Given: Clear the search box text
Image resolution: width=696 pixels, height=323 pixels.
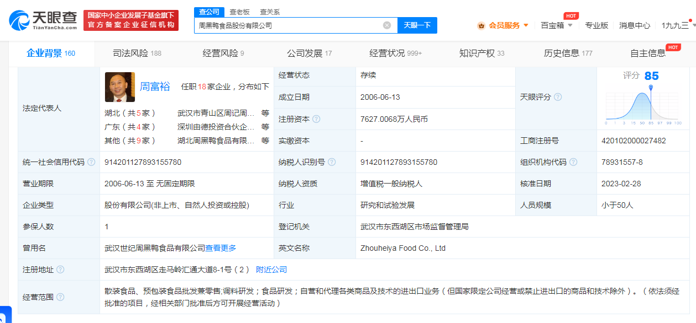Looking at the screenshot, I should [x=387, y=25].
